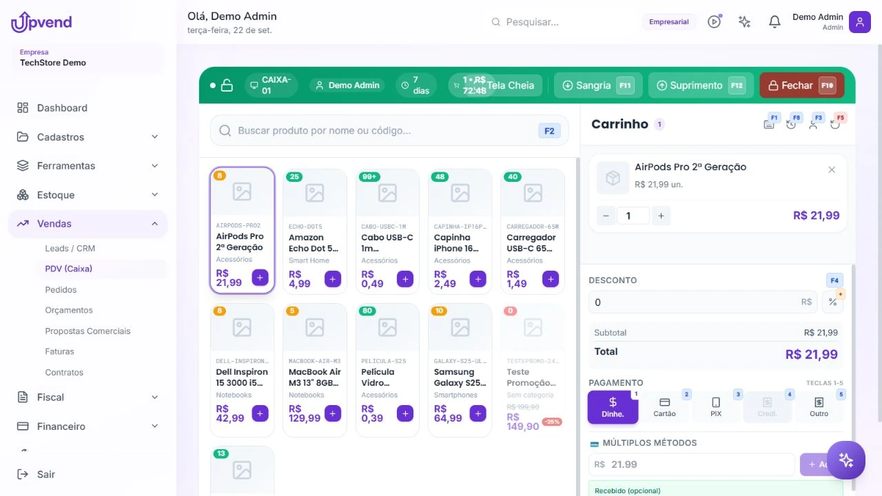
Task: Add Dell Inspiron 15 to cart
Action: (x=260, y=413)
